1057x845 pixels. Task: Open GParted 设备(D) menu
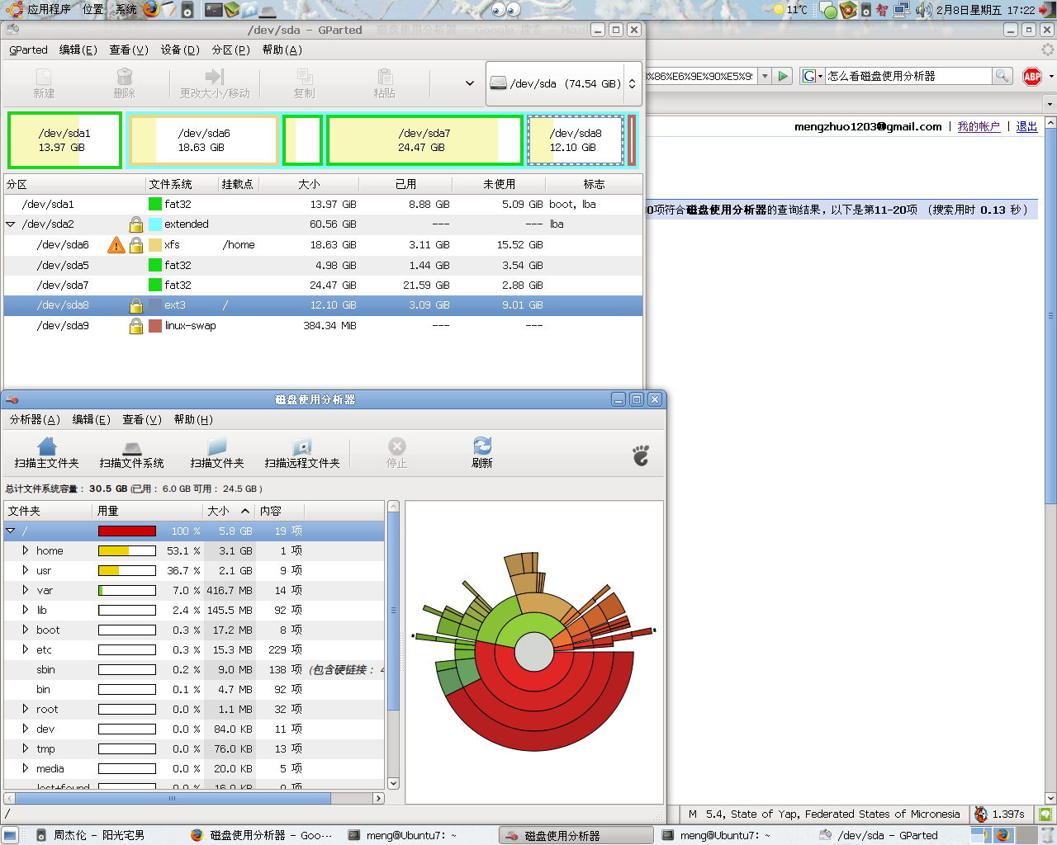[180, 50]
